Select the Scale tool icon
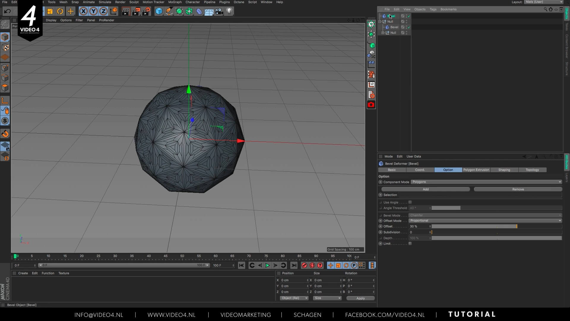570x321 pixels. tap(50, 11)
